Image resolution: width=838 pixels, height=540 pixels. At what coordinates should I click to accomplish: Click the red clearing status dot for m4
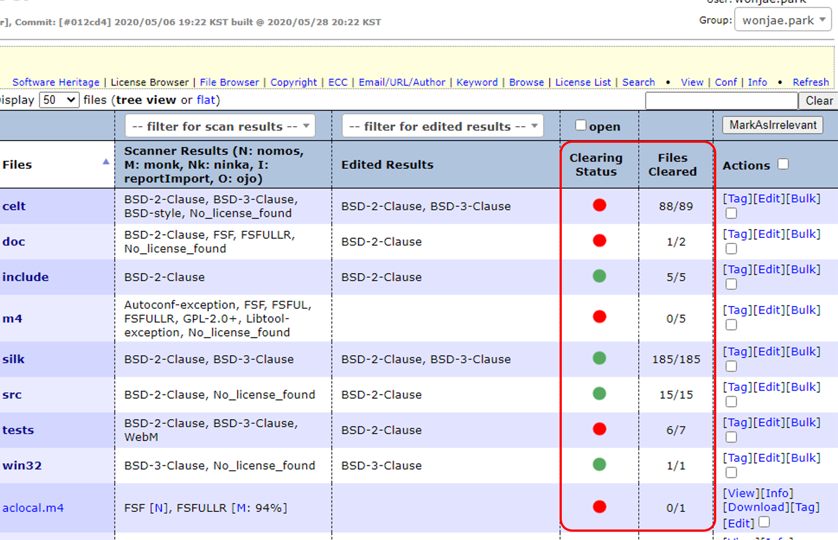[x=599, y=317]
